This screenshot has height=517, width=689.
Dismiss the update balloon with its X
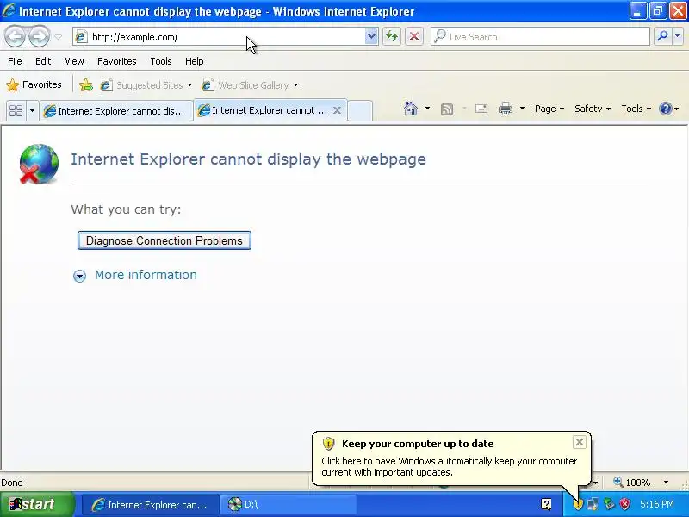tap(580, 442)
